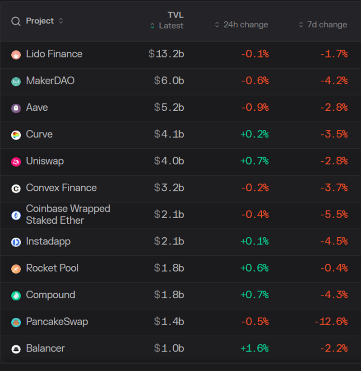Click the Balancer logo icon
361x371 pixels.
[x=16, y=349]
